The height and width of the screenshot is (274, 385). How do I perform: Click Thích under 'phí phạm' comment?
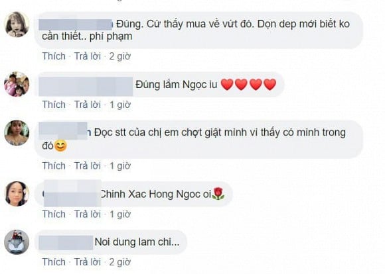[54, 56]
